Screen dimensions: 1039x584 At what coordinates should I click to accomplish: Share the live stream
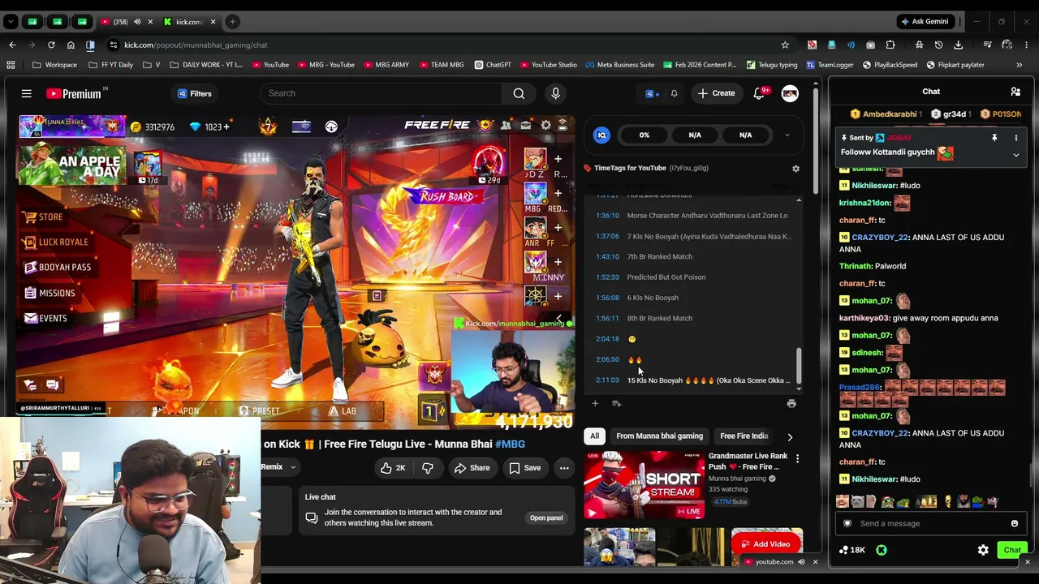(472, 468)
